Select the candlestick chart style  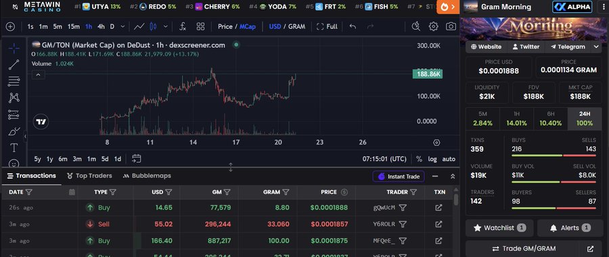[x=154, y=27]
